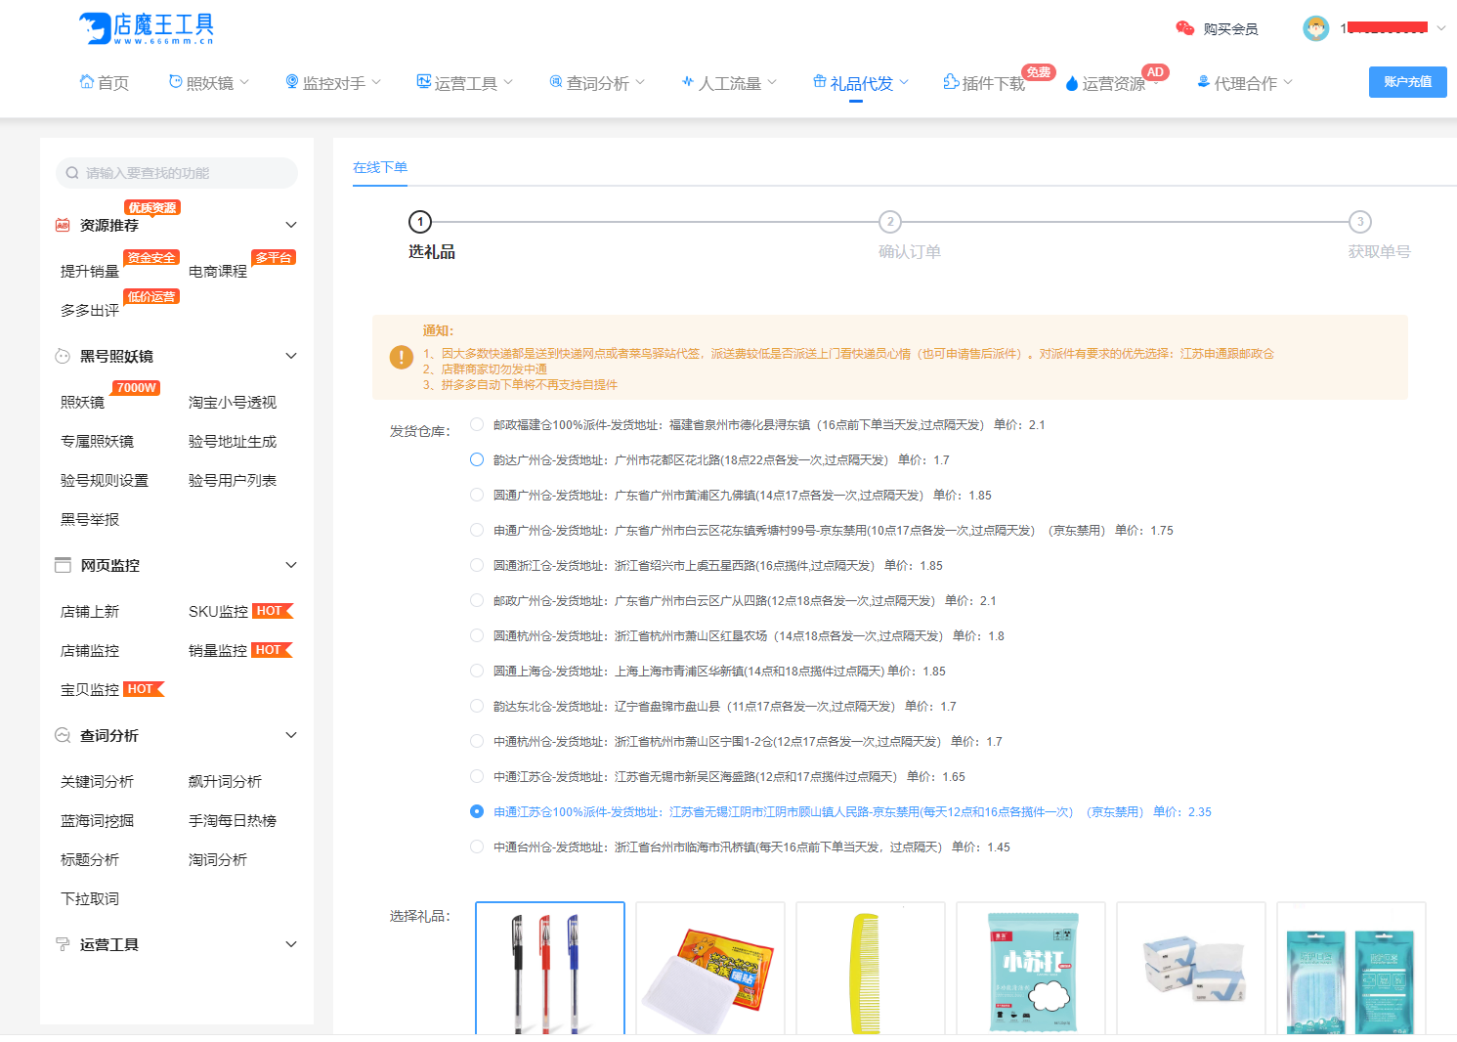Select 邮政广州仓 warehouse radio
The image size is (1457, 1042).
pyautogui.click(x=477, y=600)
